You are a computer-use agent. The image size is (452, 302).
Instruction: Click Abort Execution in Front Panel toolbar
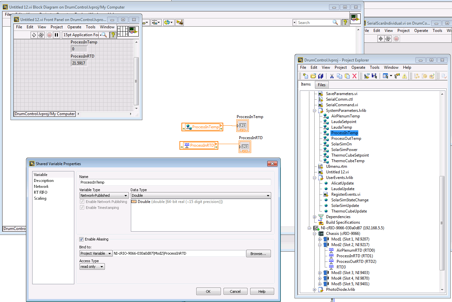click(x=49, y=35)
